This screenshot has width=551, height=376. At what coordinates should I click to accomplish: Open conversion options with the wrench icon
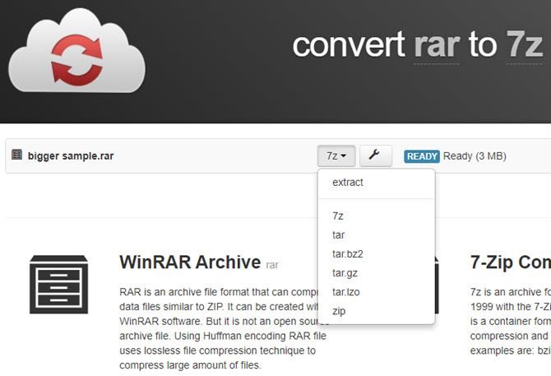click(375, 156)
